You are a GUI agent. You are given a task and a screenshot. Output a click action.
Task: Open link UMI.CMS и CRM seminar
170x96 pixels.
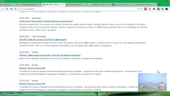[43, 40]
